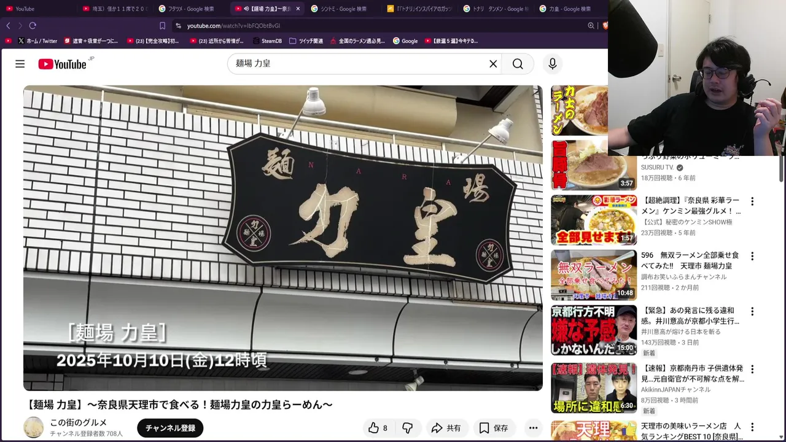Switch to シントミ - Google 検索 tab
Viewport: 786px width, 442px height.
coord(343,9)
